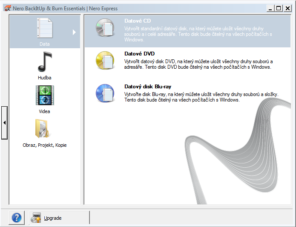Close the Nero Express window
The height and width of the screenshot is (227, 296).
[x=287, y=9]
